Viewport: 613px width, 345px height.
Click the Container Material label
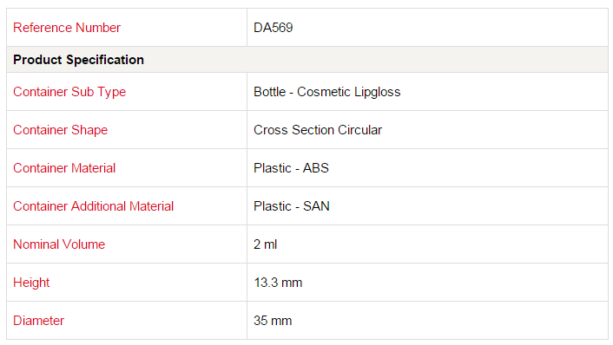click(x=64, y=168)
